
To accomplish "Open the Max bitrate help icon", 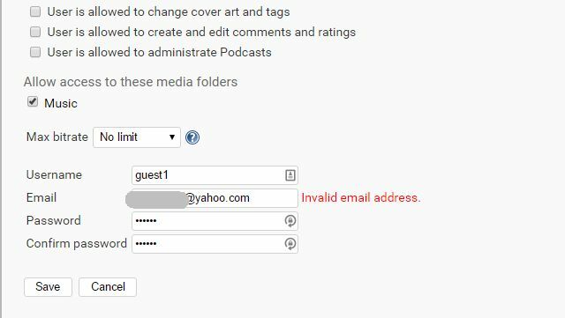I will (192, 137).
